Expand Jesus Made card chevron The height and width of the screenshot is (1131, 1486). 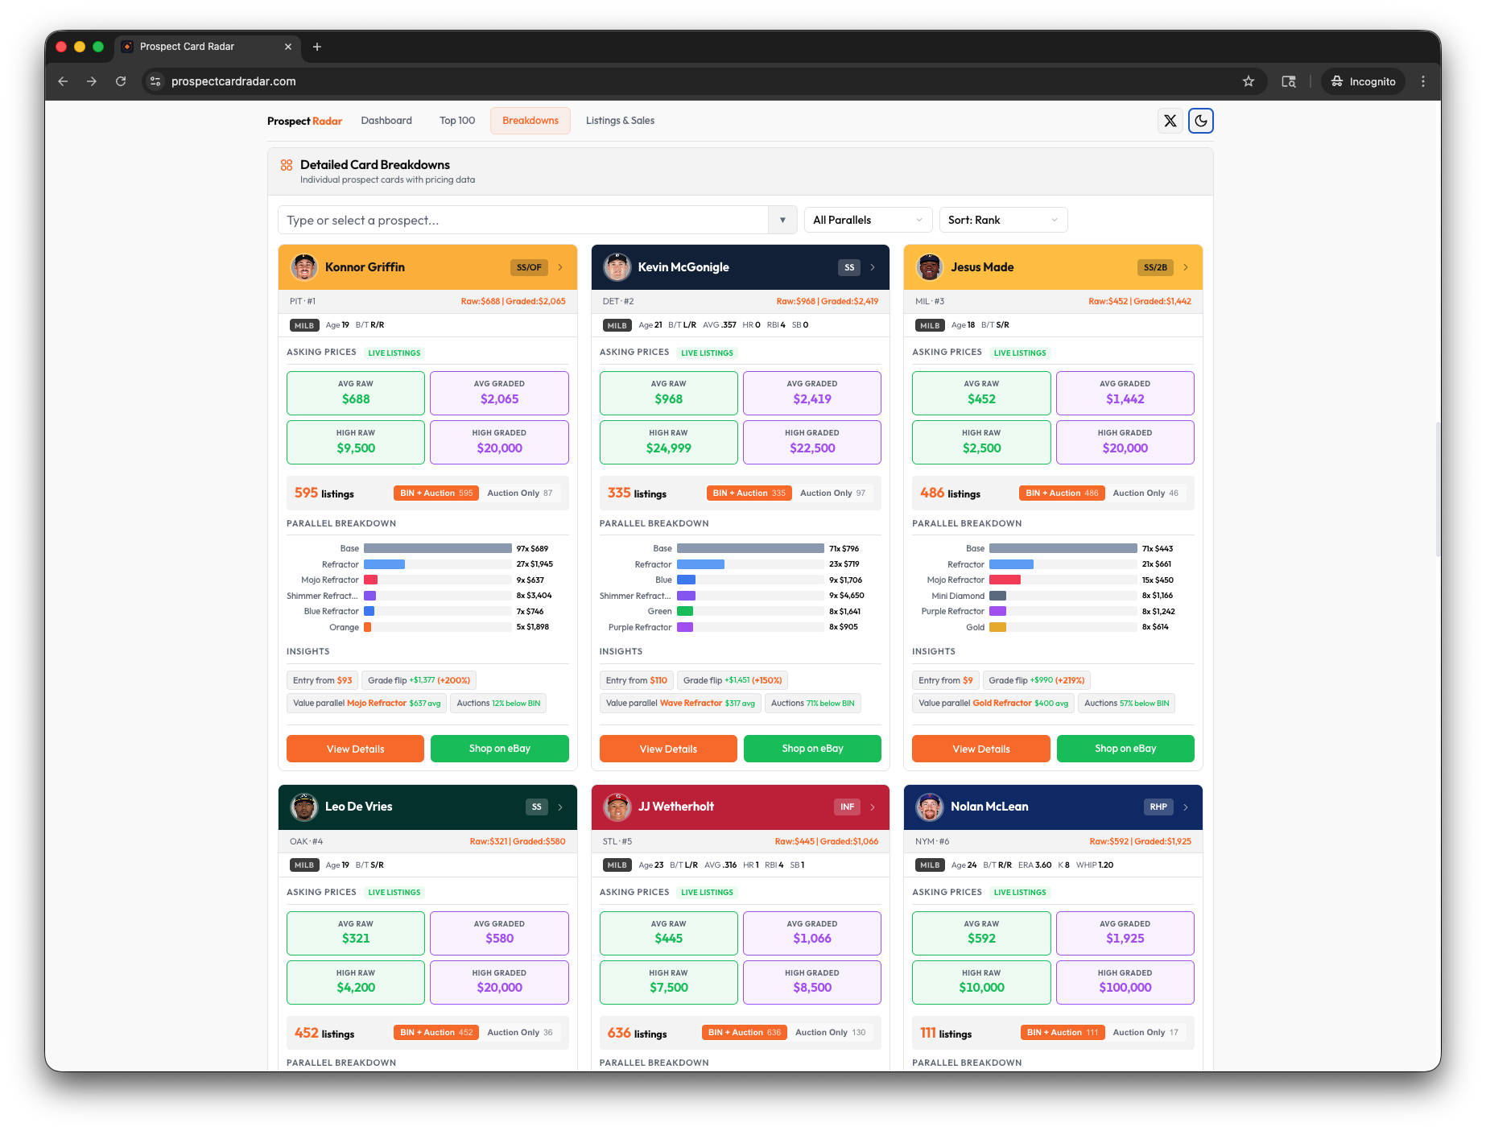1186,267
